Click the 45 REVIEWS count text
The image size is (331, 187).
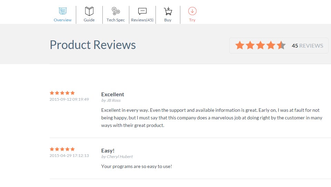tap(307, 46)
